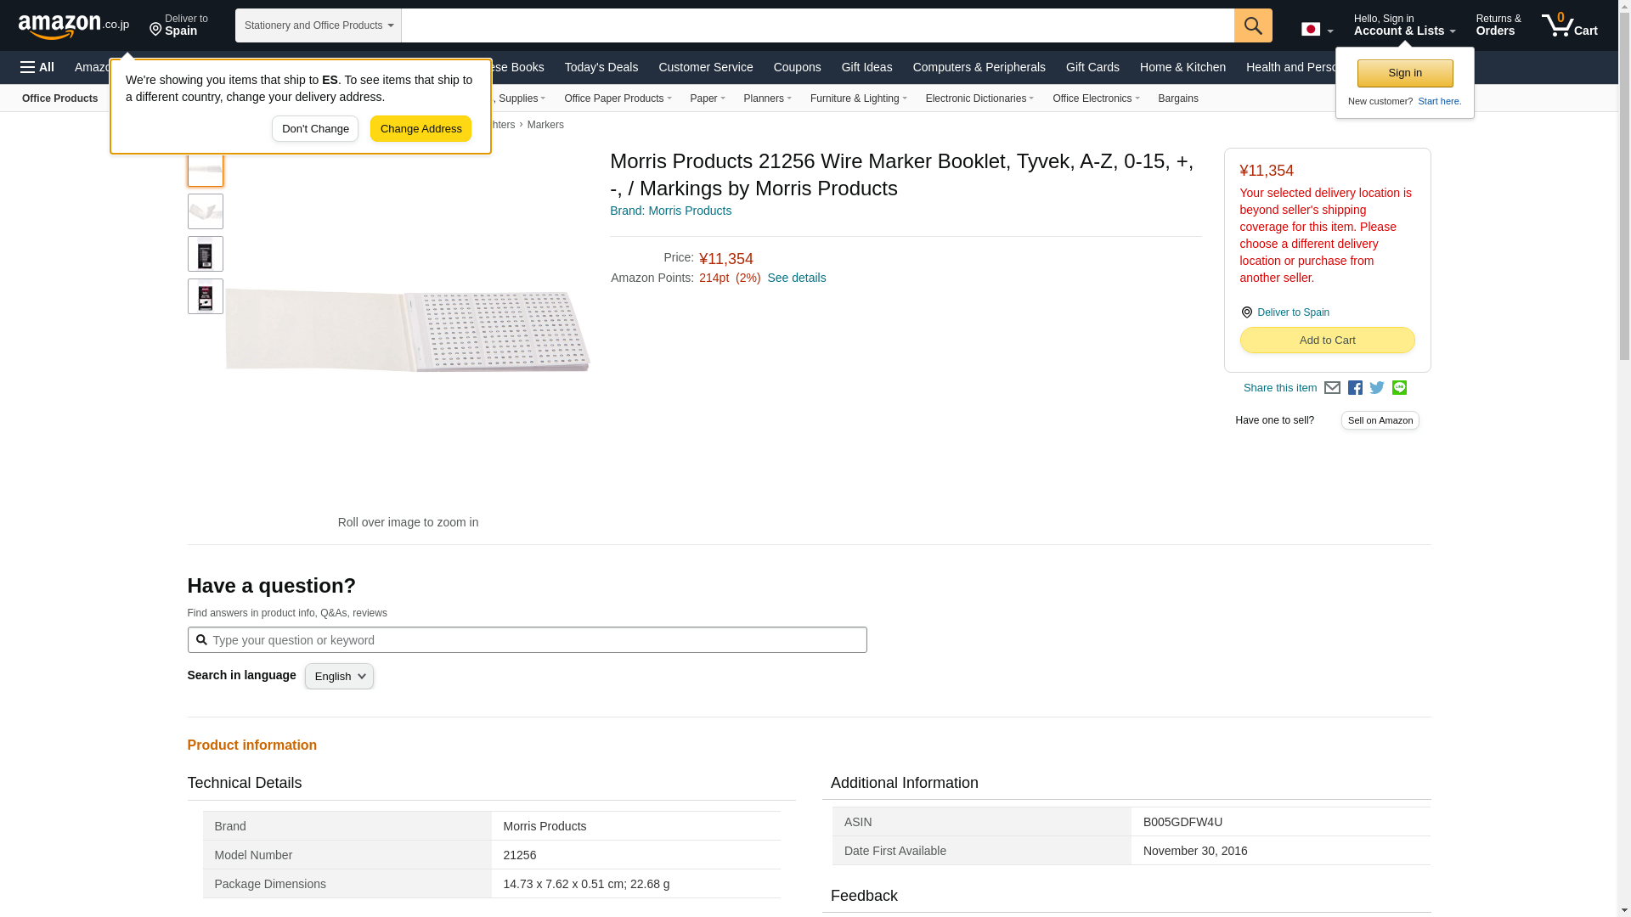This screenshot has height=917, width=1631.
Task: Click the search magnifier button
Action: [x=1252, y=25]
